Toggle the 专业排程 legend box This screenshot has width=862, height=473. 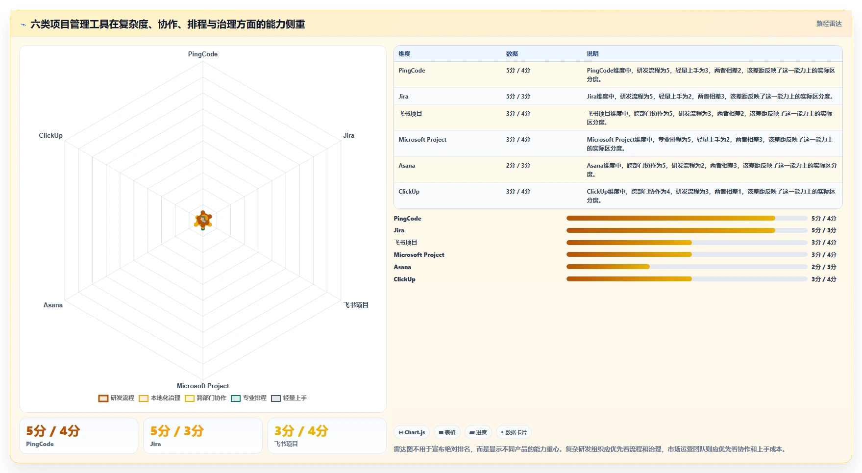pyautogui.click(x=236, y=398)
